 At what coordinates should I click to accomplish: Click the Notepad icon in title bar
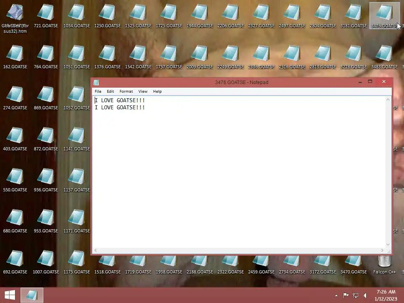coord(96,82)
